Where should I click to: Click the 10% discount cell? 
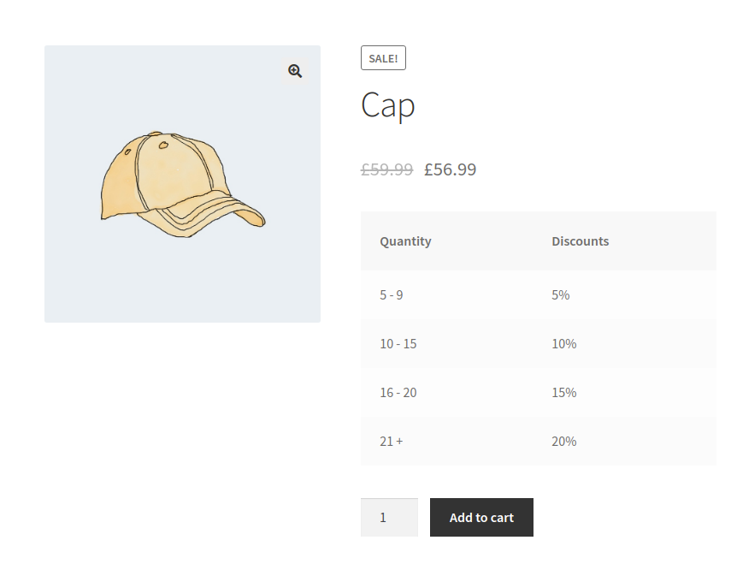pos(564,344)
